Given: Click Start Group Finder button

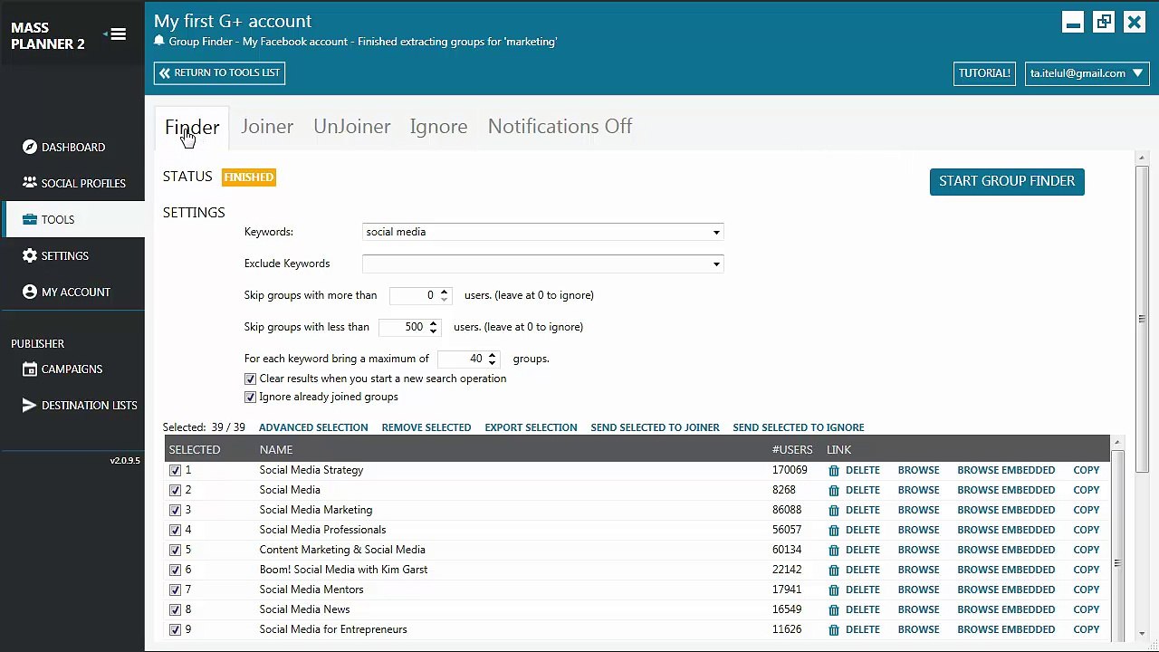Looking at the screenshot, I should tap(1007, 181).
